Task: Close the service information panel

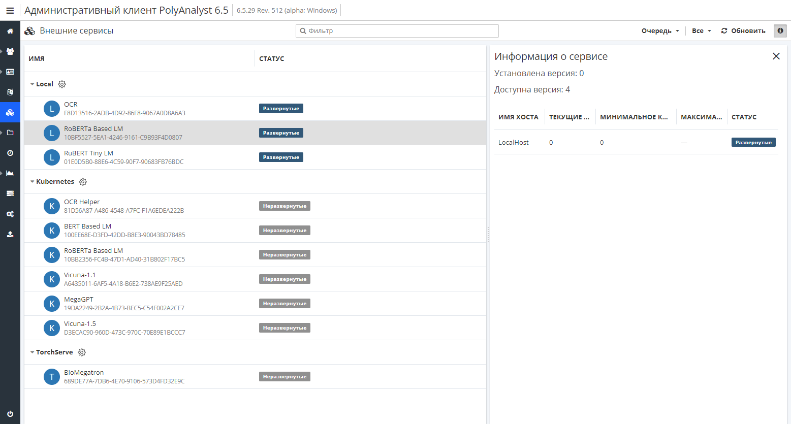Action: pos(776,56)
